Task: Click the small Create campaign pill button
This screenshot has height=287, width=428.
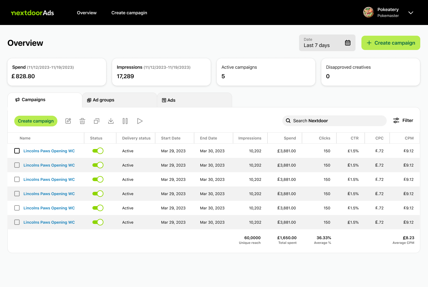Action: tap(36, 121)
